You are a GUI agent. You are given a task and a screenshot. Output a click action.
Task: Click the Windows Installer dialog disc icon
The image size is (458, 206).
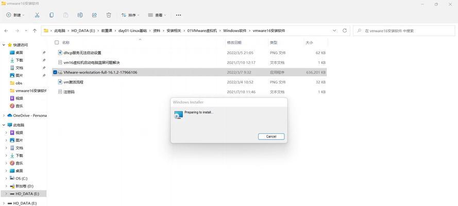click(x=178, y=115)
